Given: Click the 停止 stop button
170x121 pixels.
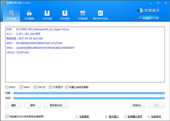Looking at the screenshot, I should [x=157, y=105].
